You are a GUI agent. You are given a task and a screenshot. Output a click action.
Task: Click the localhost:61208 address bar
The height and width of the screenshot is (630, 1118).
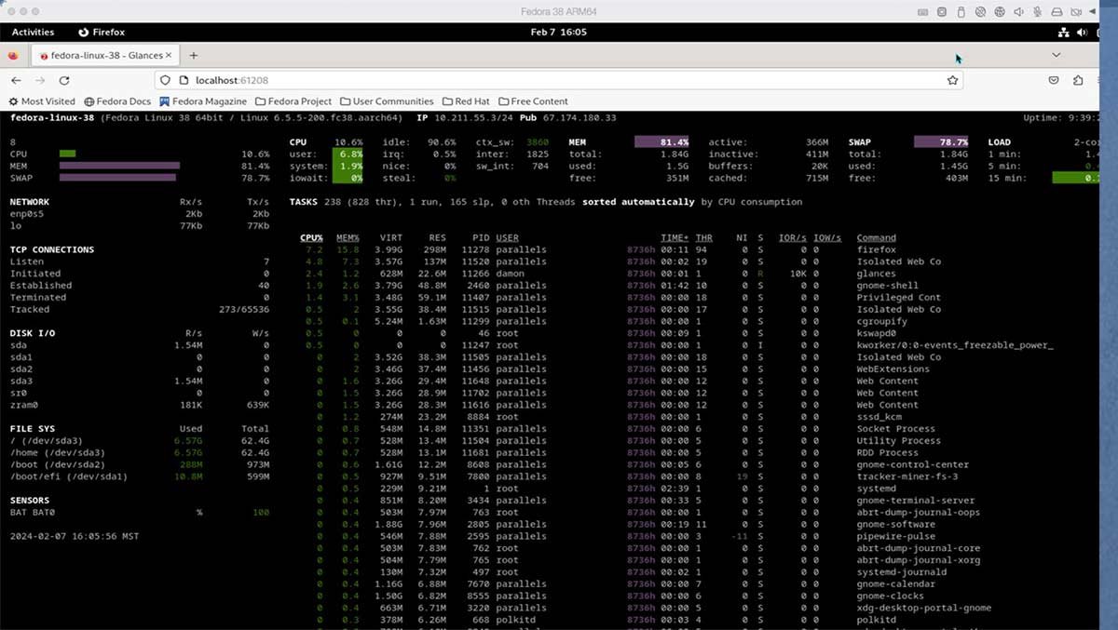tap(559, 81)
